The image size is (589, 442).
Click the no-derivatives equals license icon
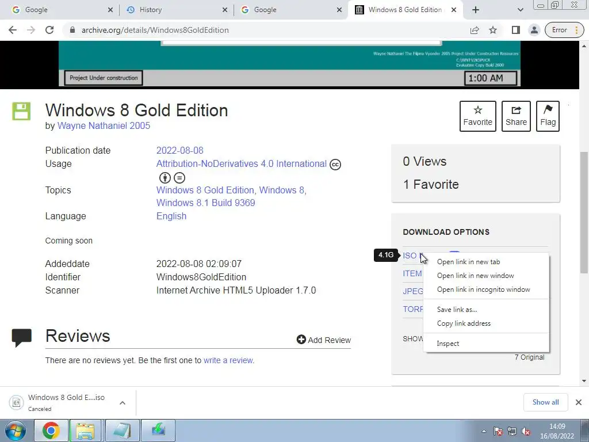(179, 177)
